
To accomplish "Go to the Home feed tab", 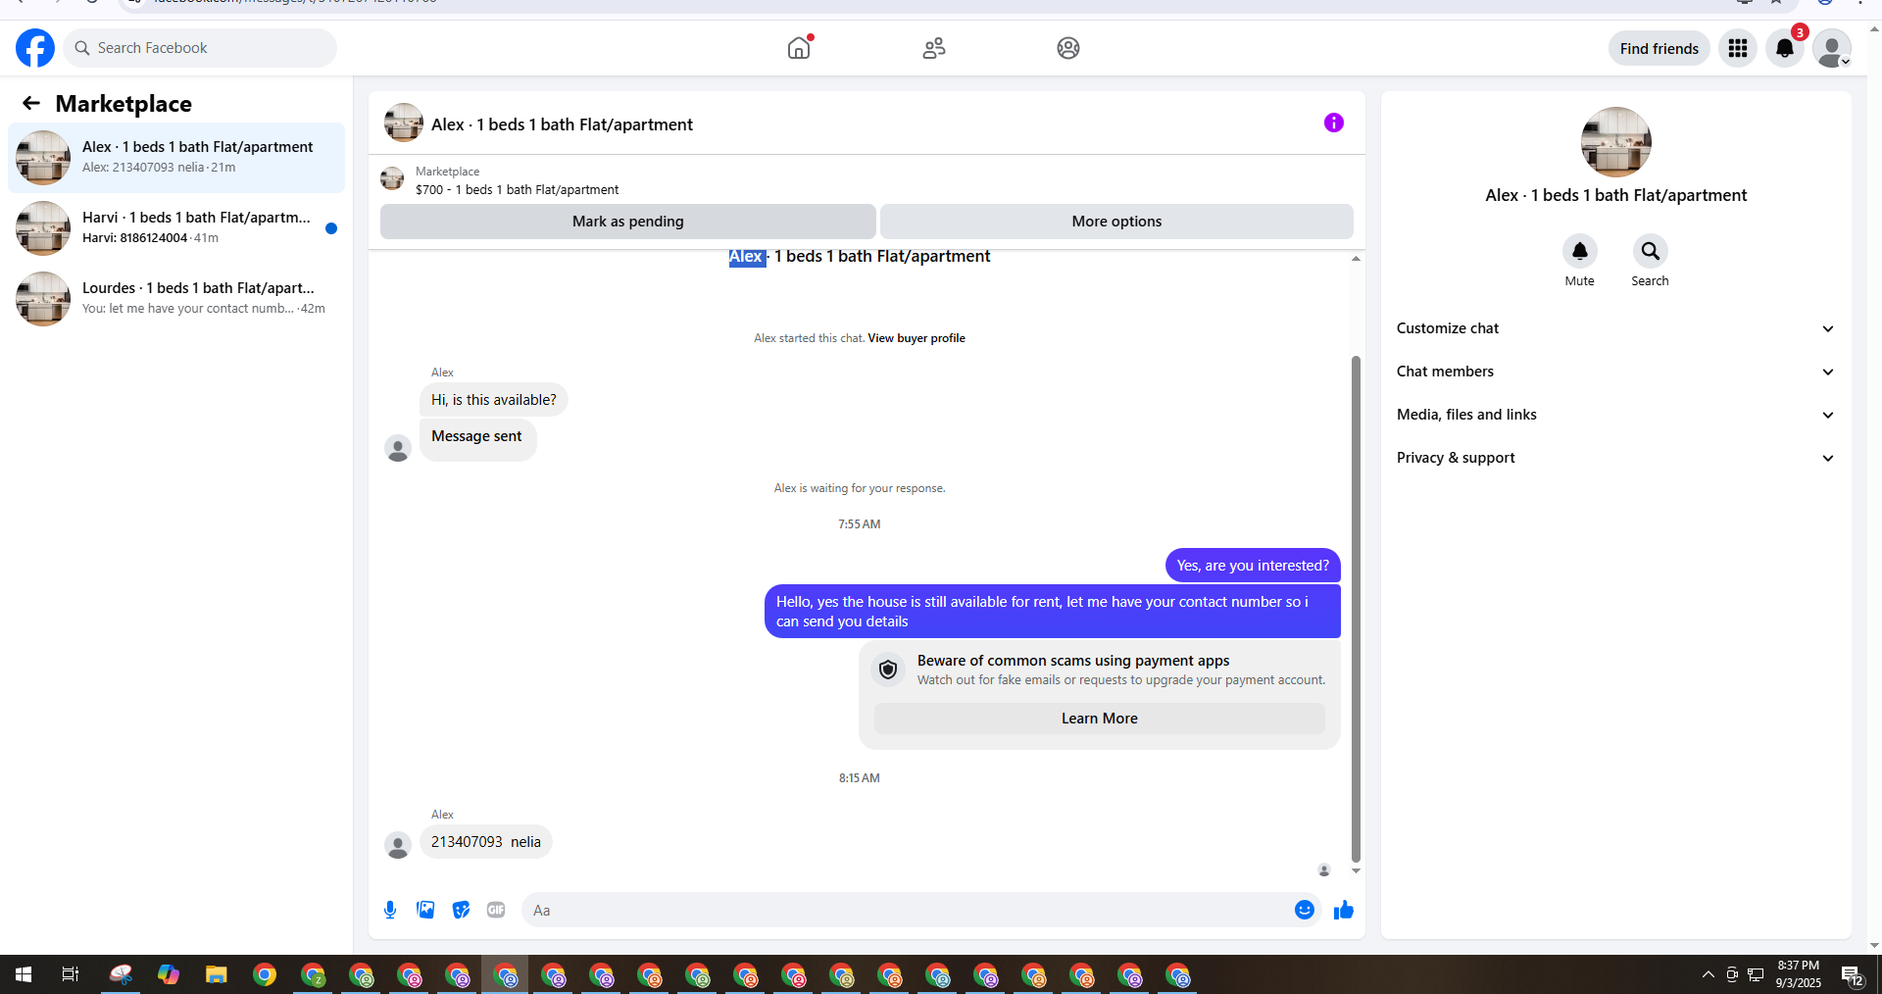I will click(x=799, y=48).
